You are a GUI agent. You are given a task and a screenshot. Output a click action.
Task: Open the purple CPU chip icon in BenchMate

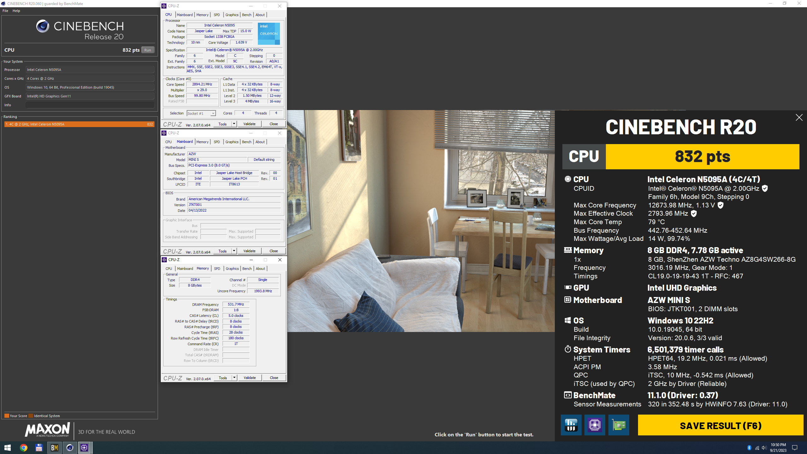pos(595,425)
